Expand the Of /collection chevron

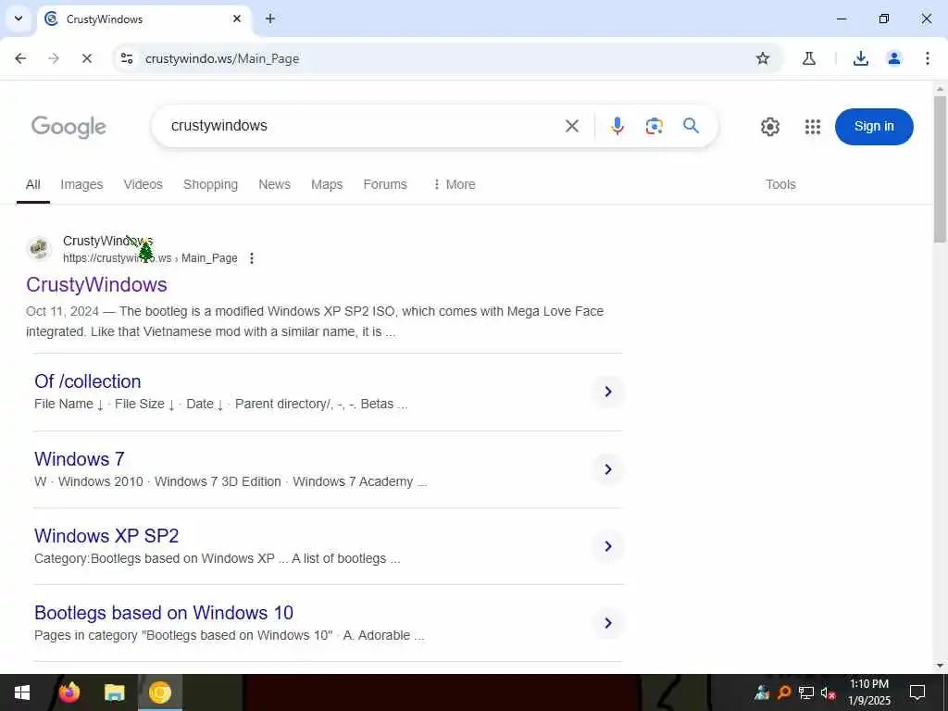(608, 392)
